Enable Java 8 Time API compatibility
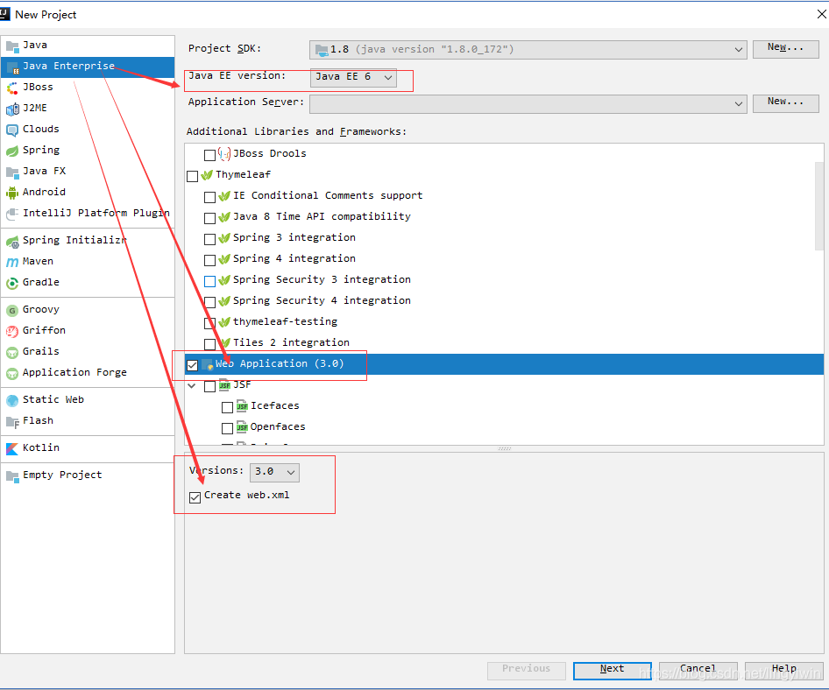Screen dimensions: 829x690 210,218
